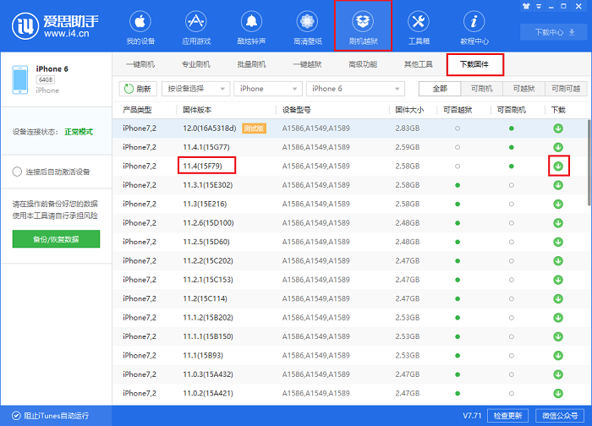Click the i4 爱思助手 logo
This screenshot has height=426, width=592.
pos(55,26)
